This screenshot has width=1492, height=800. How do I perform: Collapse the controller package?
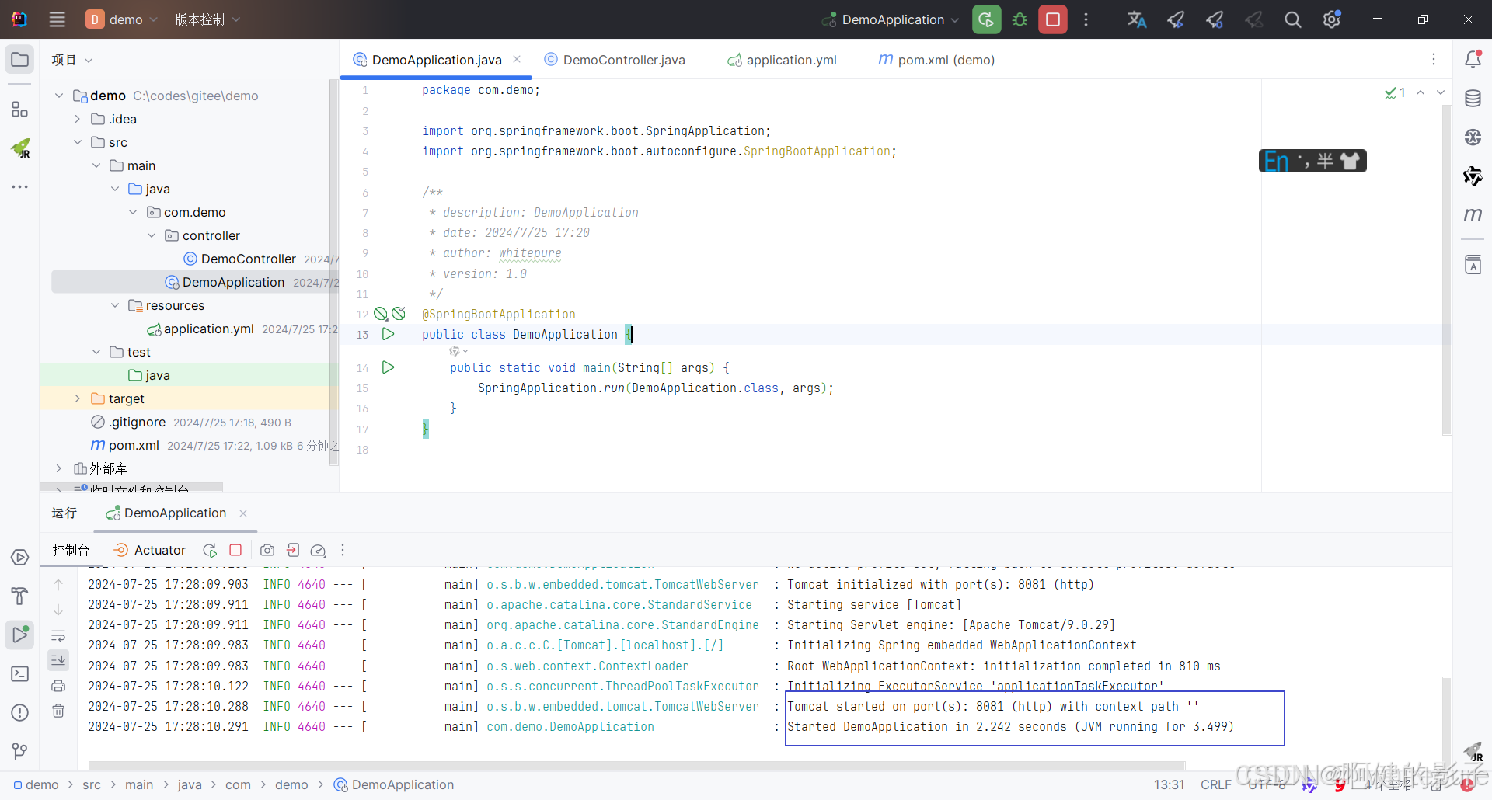(x=152, y=235)
